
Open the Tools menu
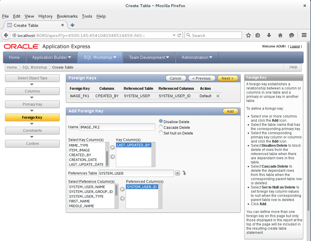coord(87,16)
